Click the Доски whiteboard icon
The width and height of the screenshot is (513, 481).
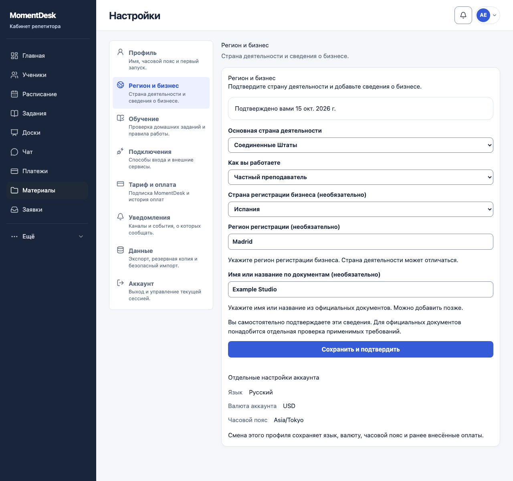(x=14, y=133)
